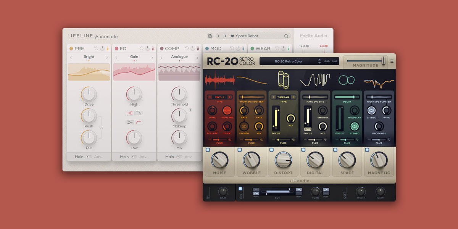Switch EQ module Main/Adv. toggle
The height and width of the screenshot is (229, 458).
point(134,157)
